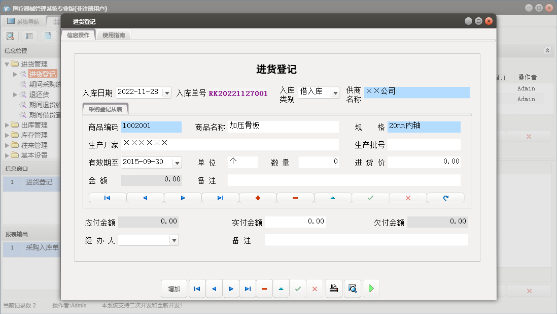Screen dimensions: 557x314
Task: Select the search query icon in top toolbar
Action: [10, 36]
